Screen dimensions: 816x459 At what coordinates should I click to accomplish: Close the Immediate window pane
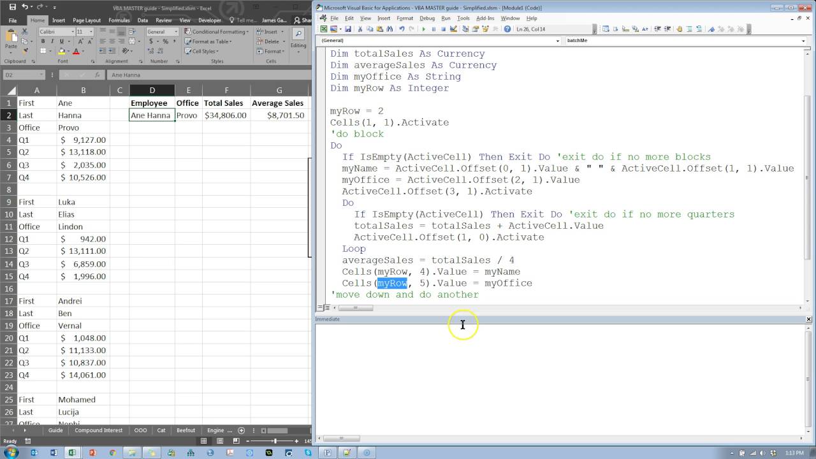point(808,319)
